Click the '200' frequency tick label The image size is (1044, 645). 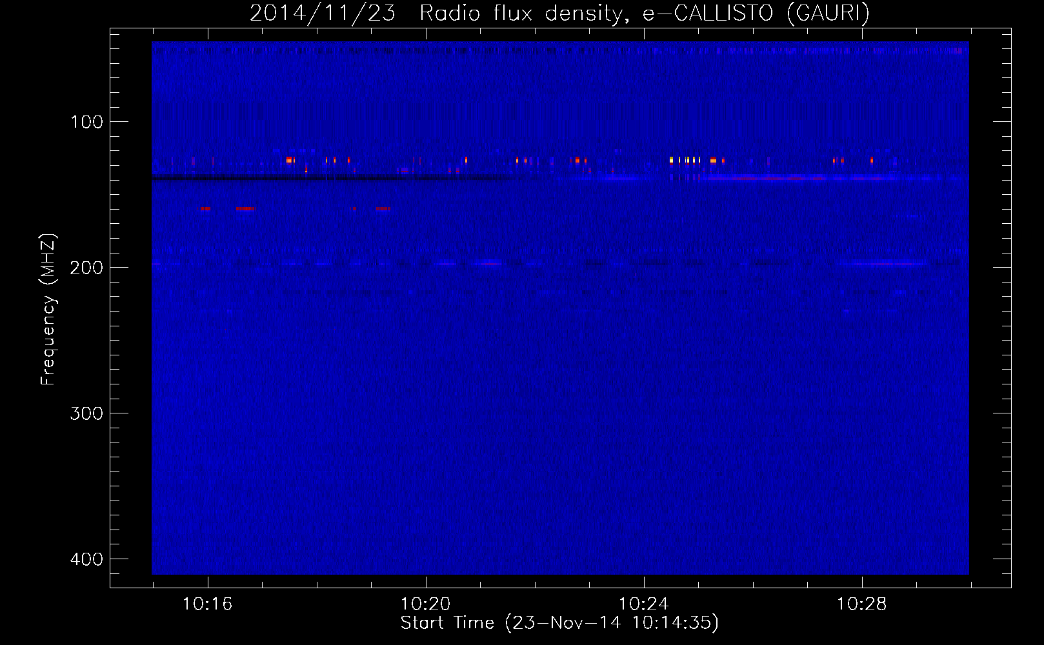click(86, 268)
